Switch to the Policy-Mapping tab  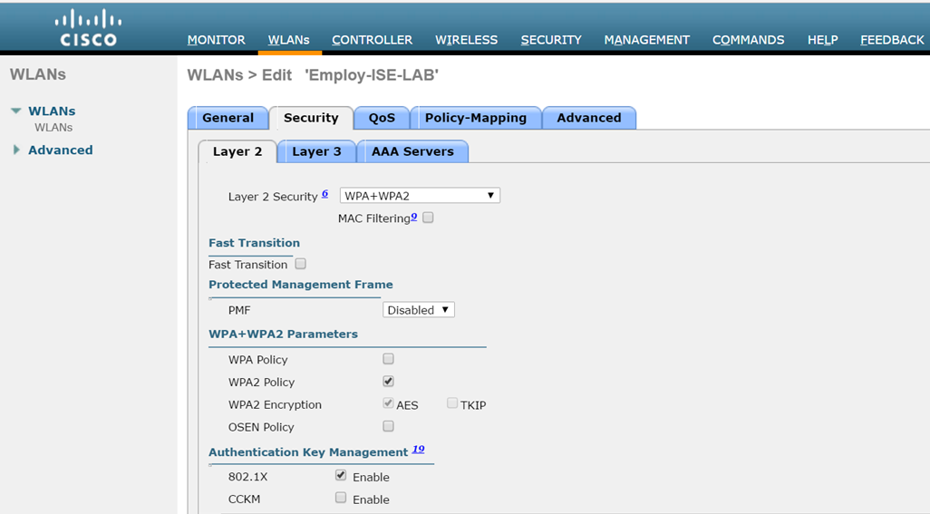pos(476,118)
